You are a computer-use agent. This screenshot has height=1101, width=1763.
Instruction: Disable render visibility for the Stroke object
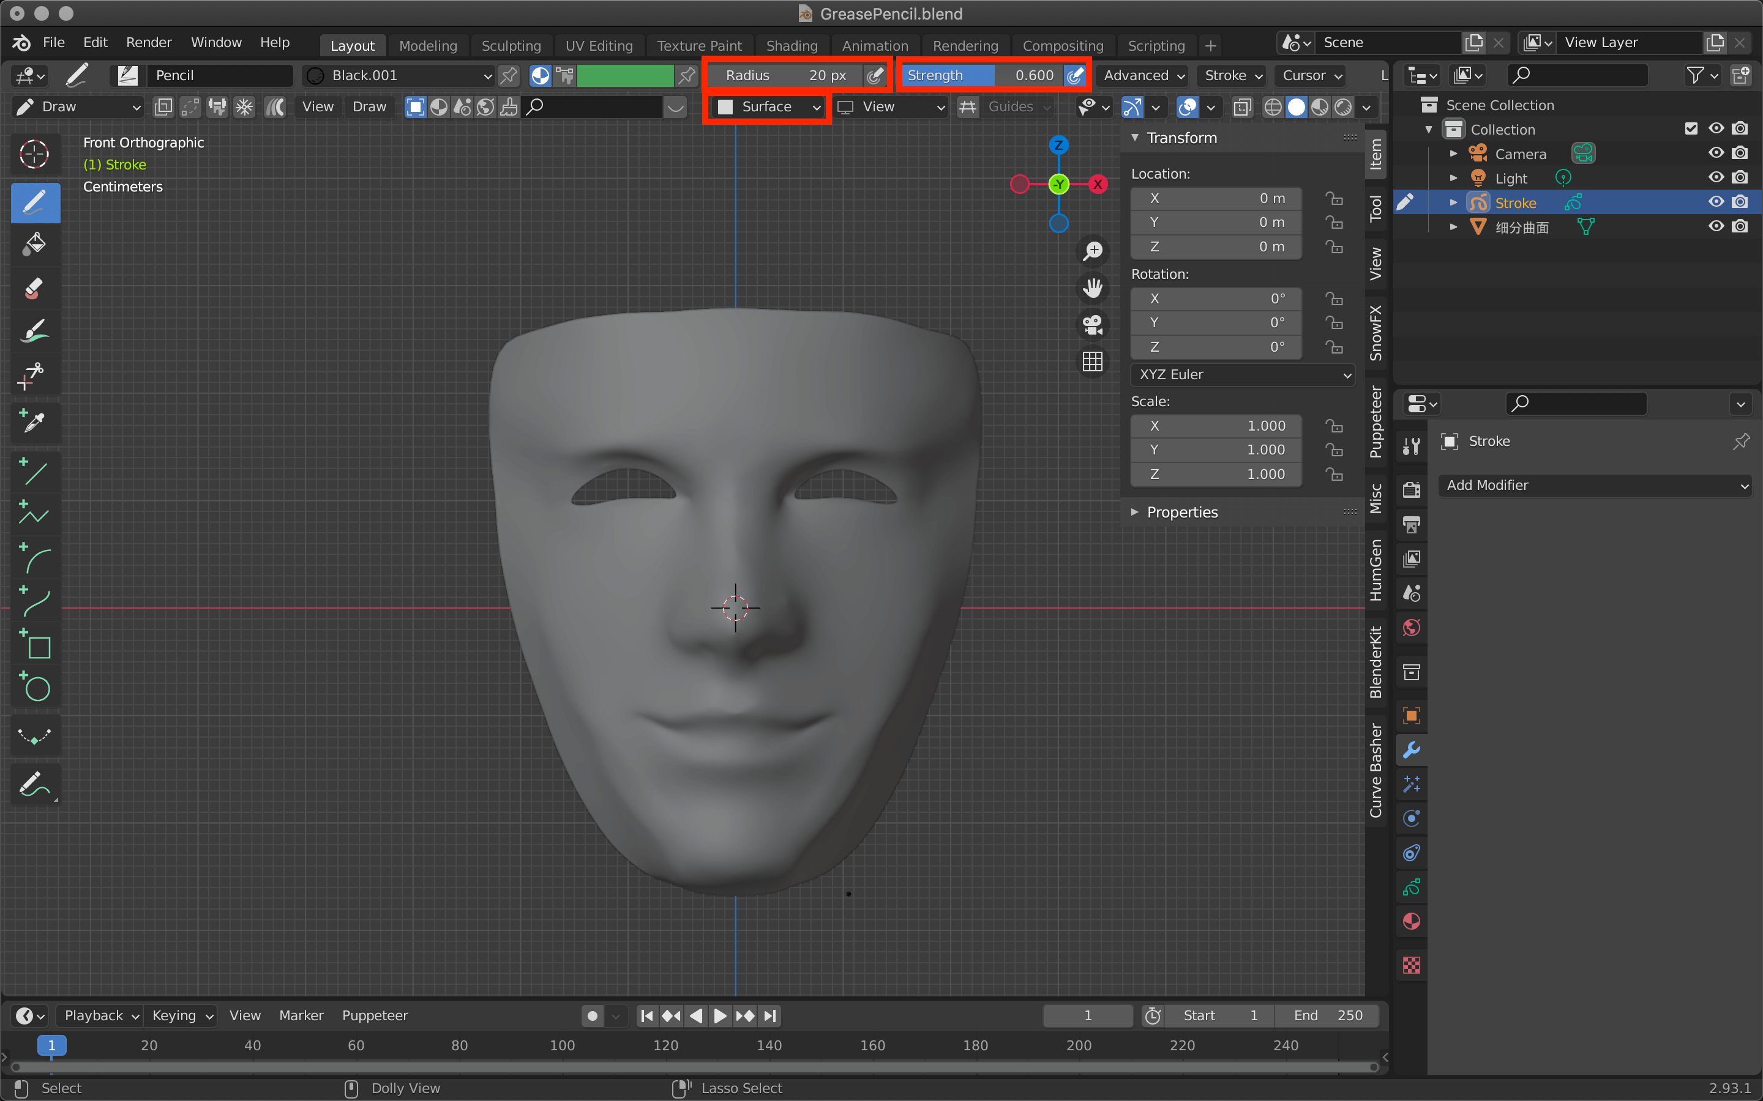point(1740,202)
